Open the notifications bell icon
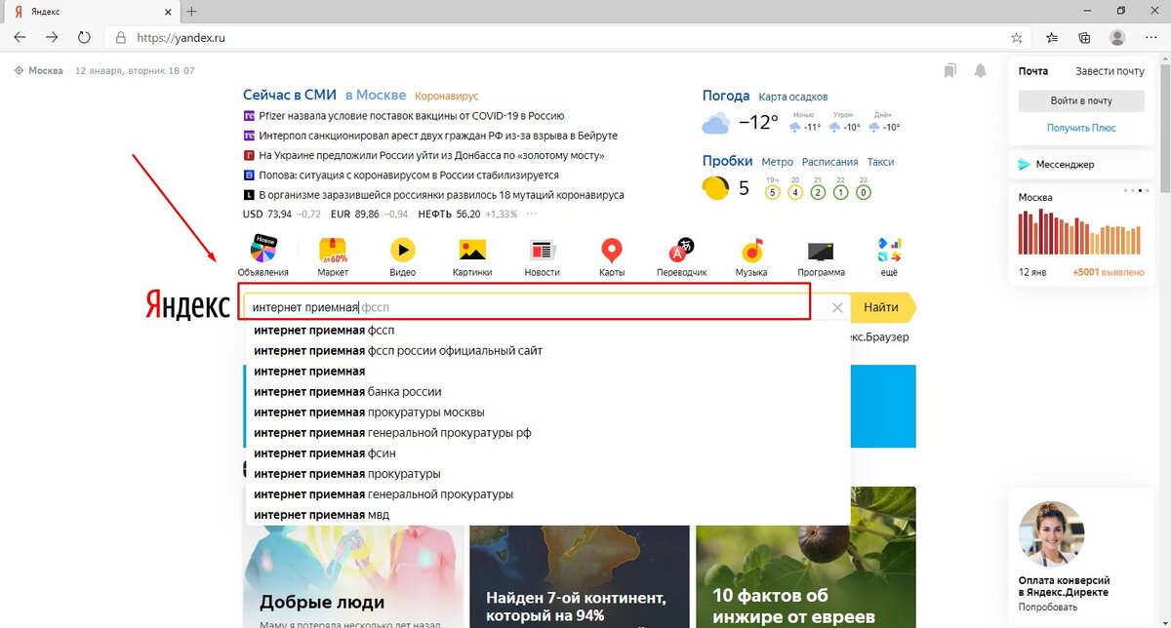This screenshot has width=1171, height=628. coord(981,72)
